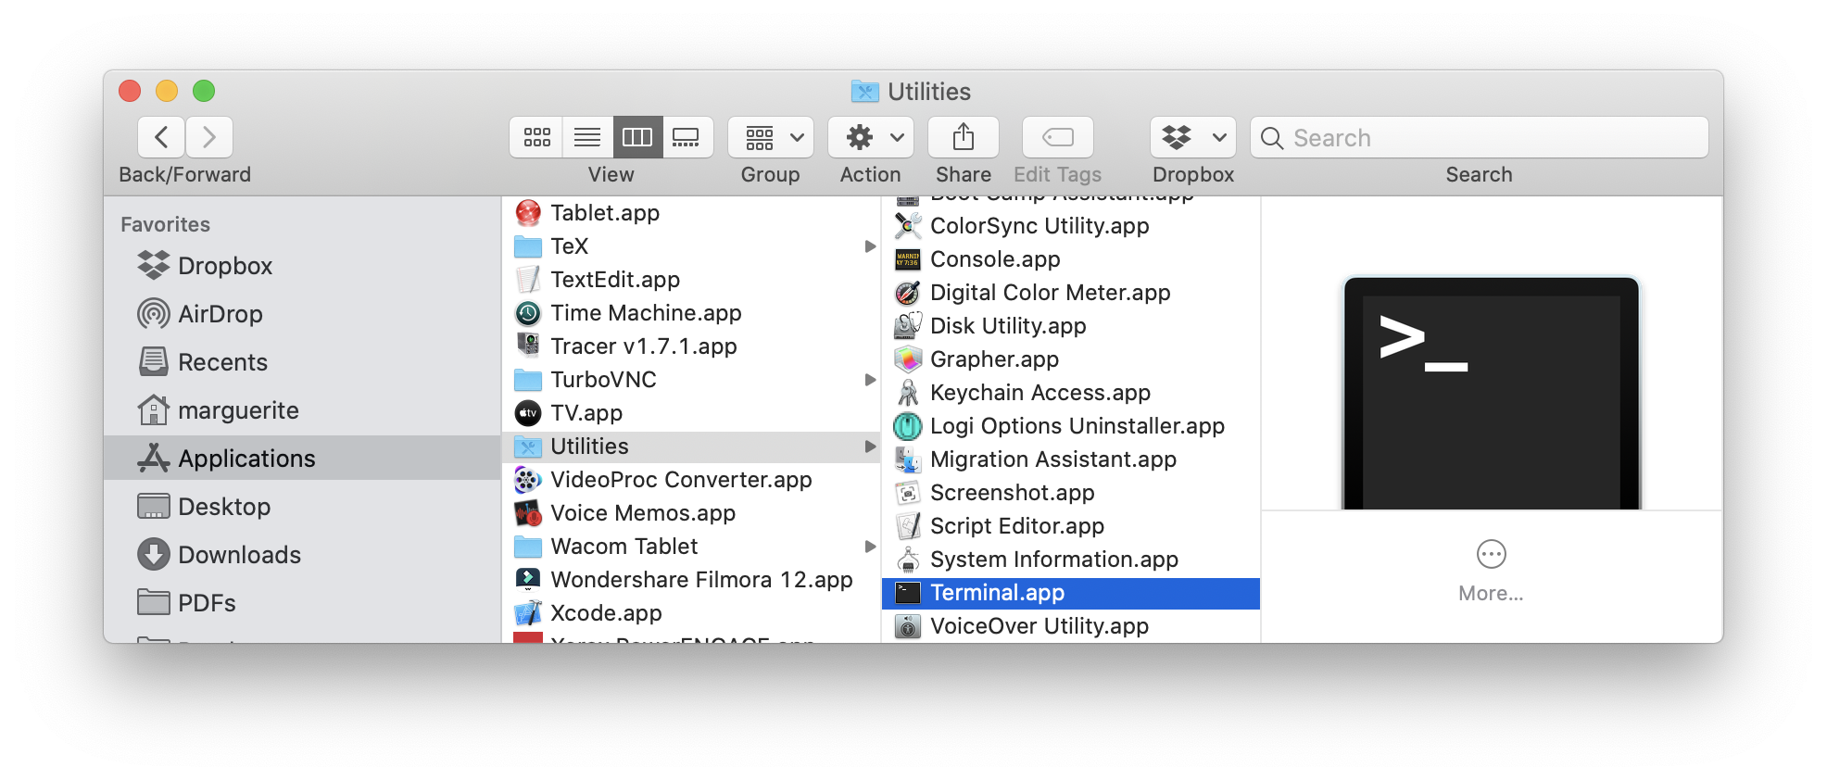The height and width of the screenshot is (780, 1827).
Task: Switch to icon view mode
Action: pos(536,138)
